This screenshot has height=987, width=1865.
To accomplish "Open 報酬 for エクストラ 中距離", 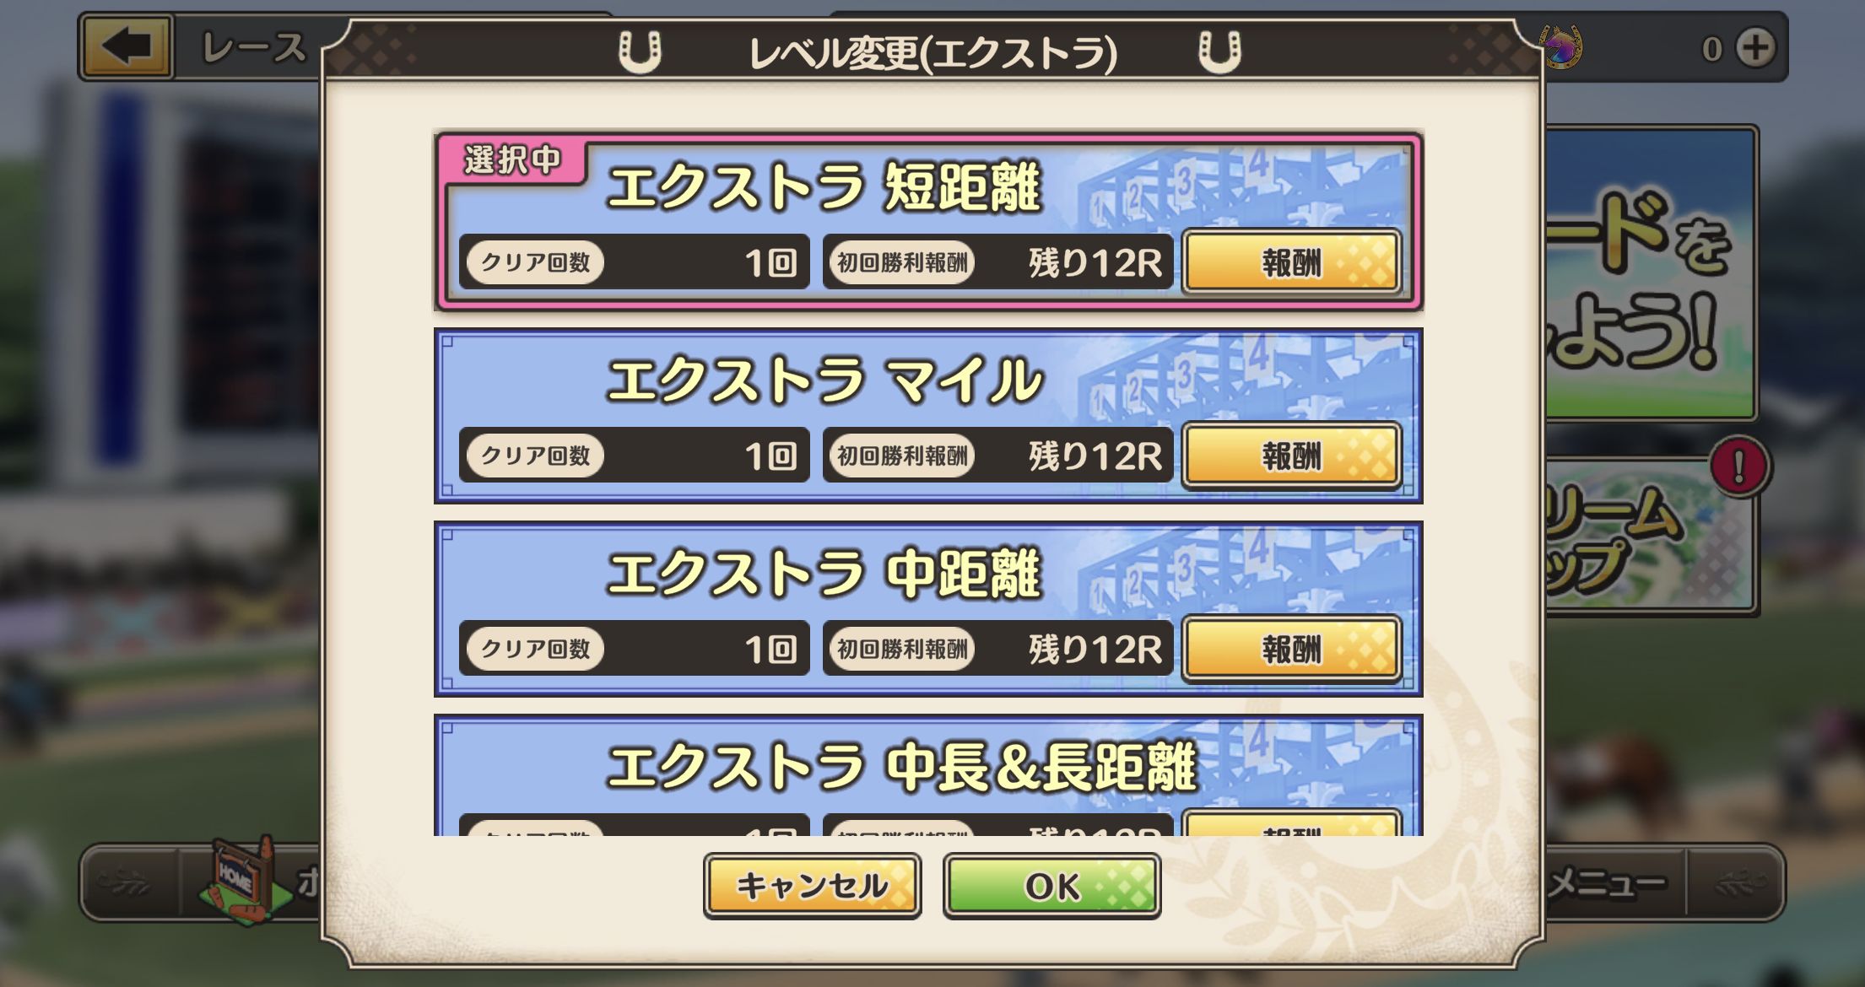I will [1291, 649].
